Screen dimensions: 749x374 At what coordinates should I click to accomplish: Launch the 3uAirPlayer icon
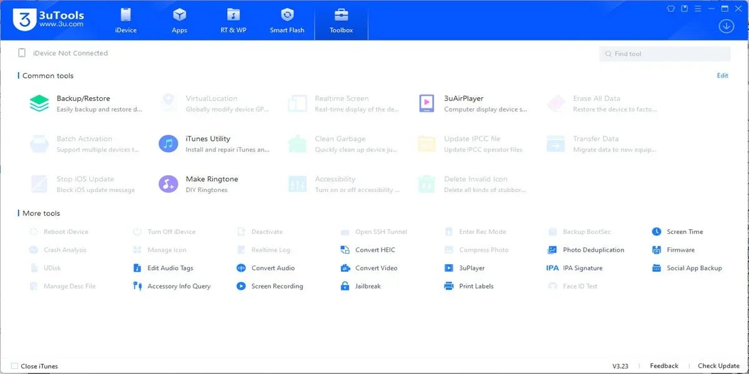click(x=427, y=103)
